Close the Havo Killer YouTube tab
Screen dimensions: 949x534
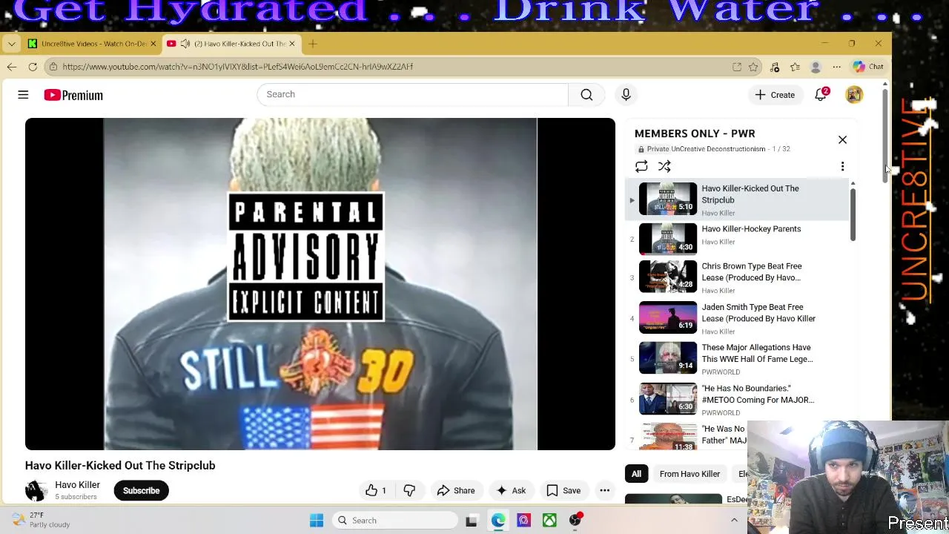[291, 44]
